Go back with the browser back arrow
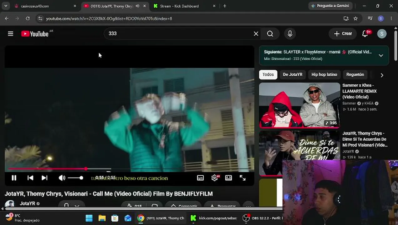 point(7,18)
